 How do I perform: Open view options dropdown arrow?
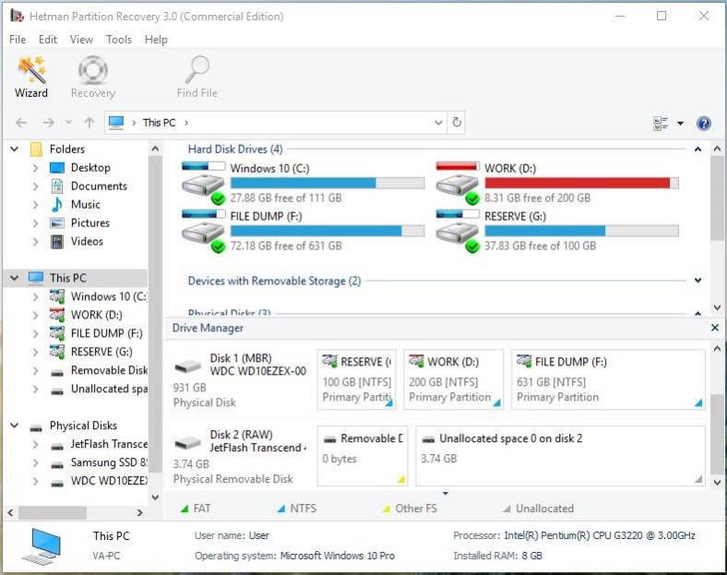(x=680, y=124)
